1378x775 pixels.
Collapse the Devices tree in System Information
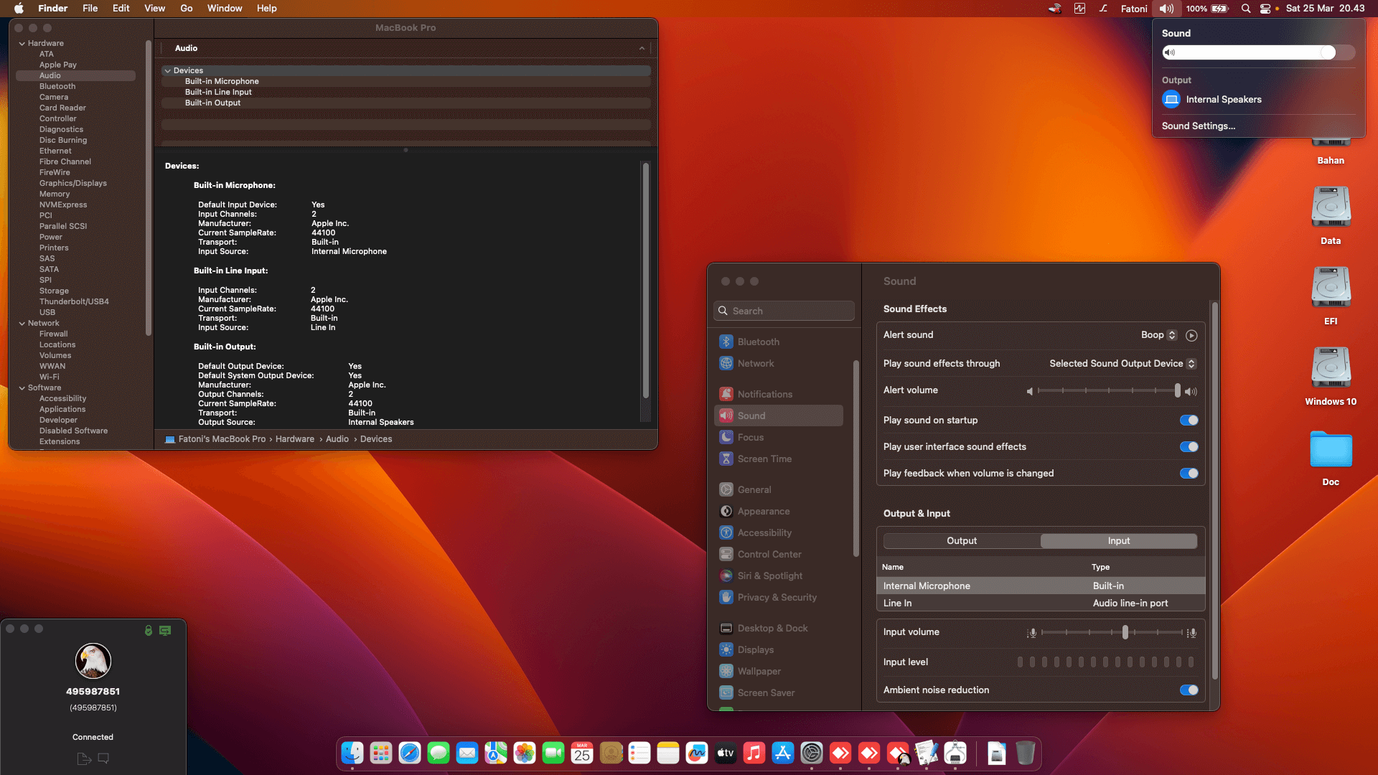tap(168, 70)
